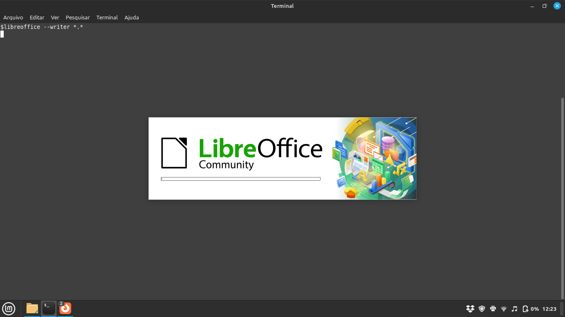
Task: Restore the Terminal window size
Action: [545, 6]
